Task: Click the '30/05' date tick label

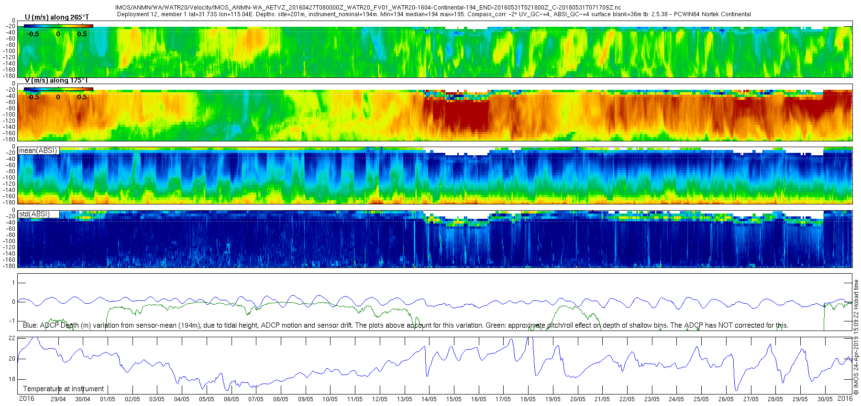Action: click(x=825, y=399)
